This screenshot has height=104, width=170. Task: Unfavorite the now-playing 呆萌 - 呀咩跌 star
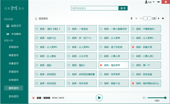pyautogui.click(x=33, y=98)
